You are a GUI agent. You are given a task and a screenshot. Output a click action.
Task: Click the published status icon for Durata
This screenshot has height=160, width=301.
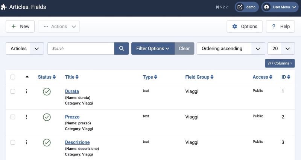[47, 91]
